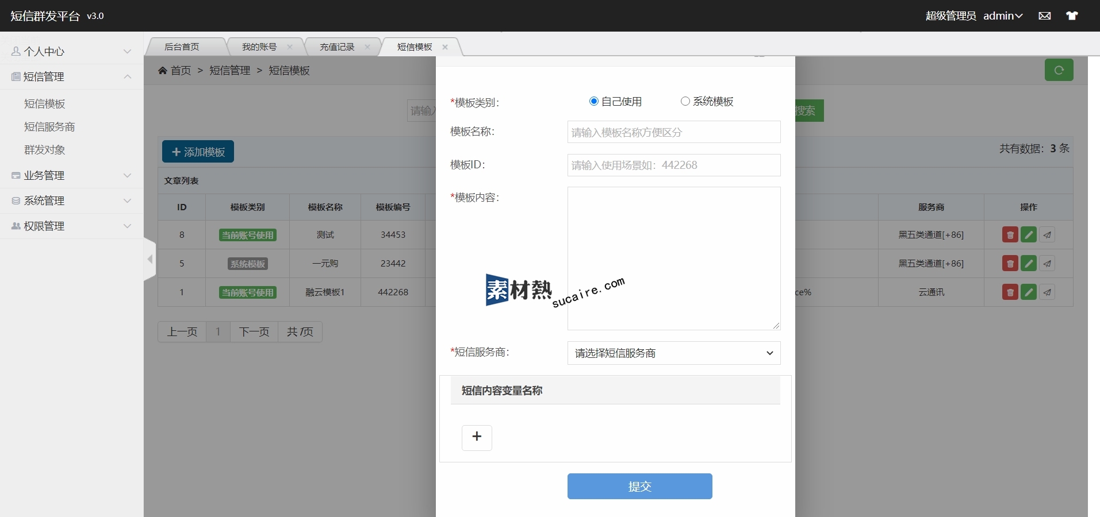The image size is (1100, 517).
Task: Click 当前账号使用 badge in row 8
Action: [x=248, y=235]
